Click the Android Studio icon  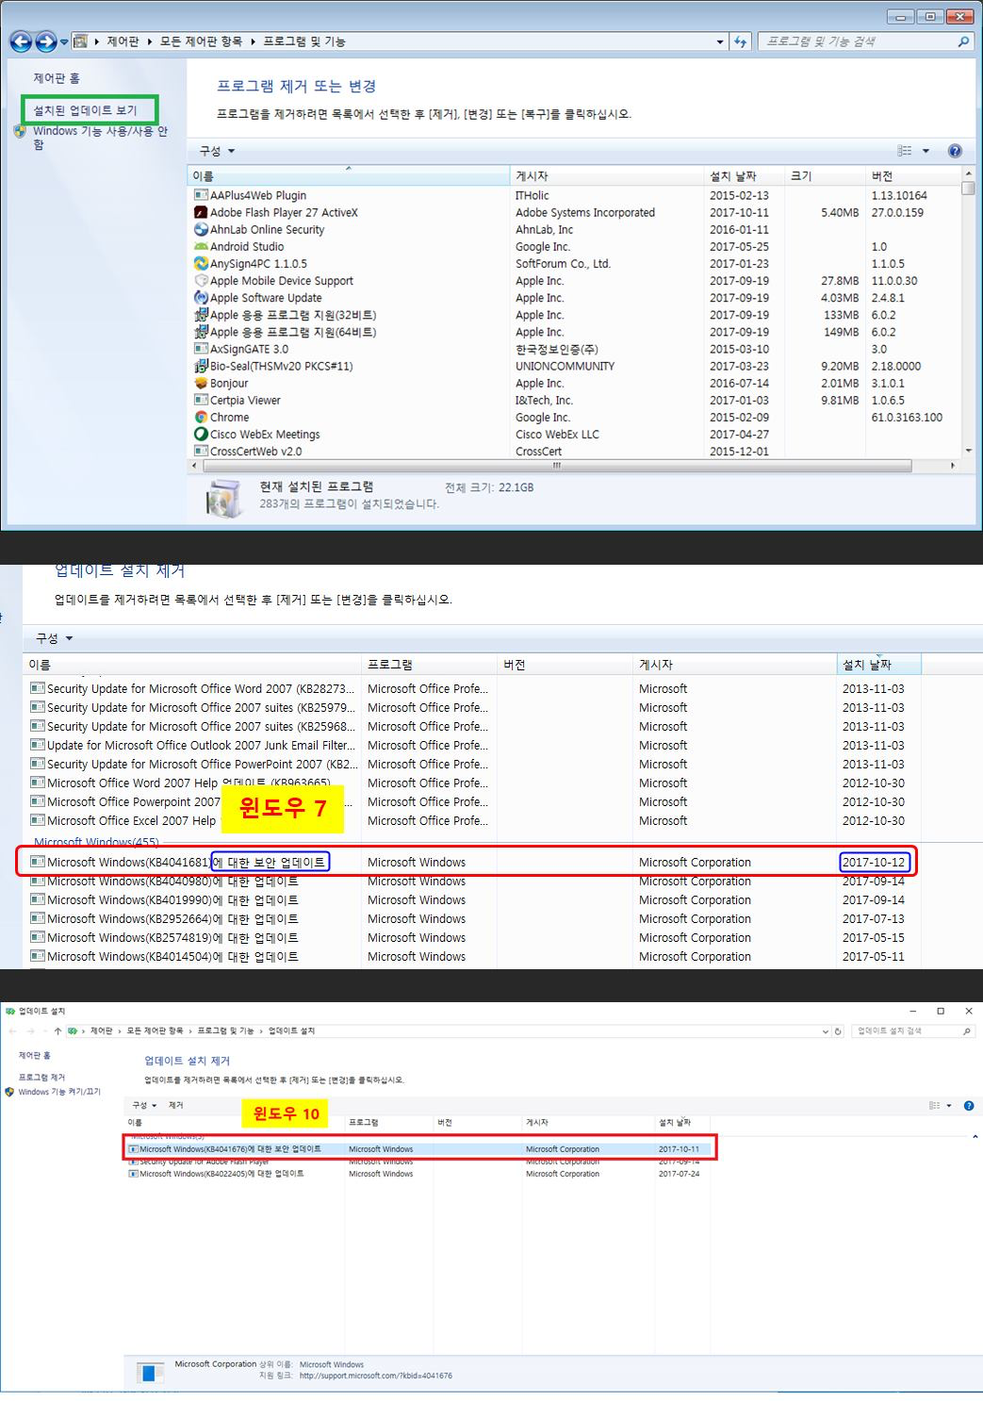coord(201,246)
